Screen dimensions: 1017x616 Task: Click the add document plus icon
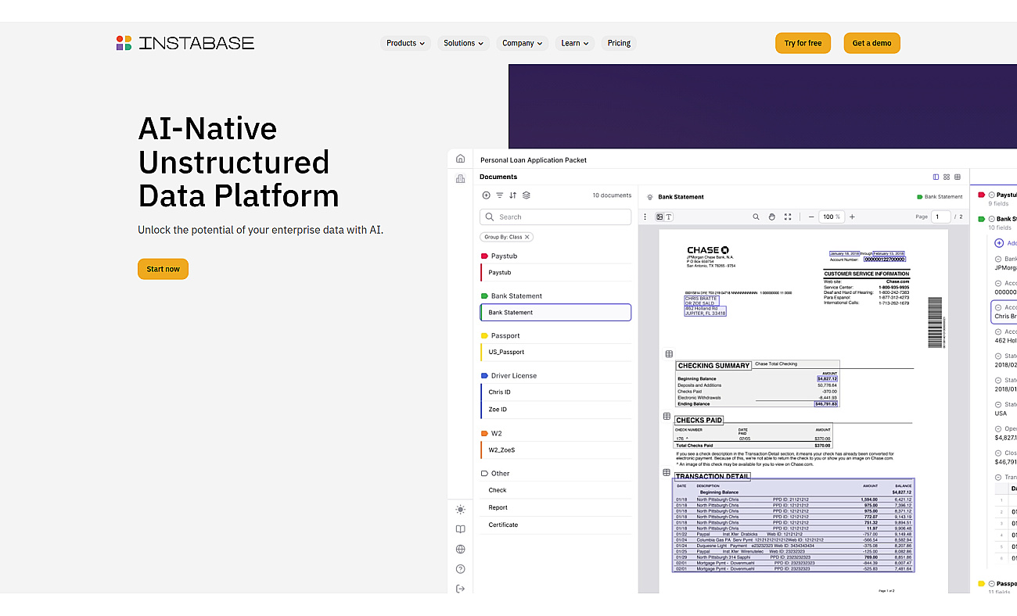click(x=486, y=195)
